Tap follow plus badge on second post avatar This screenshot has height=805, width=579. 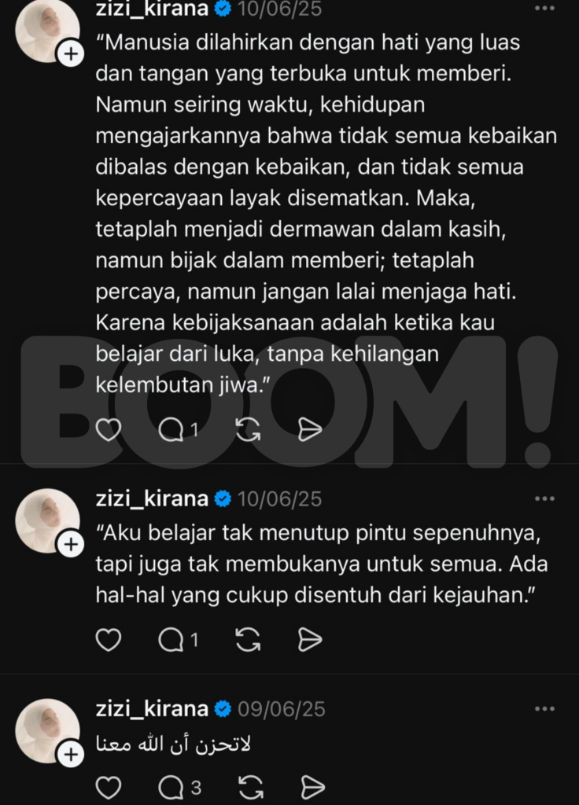pyautogui.click(x=70, y=544)
